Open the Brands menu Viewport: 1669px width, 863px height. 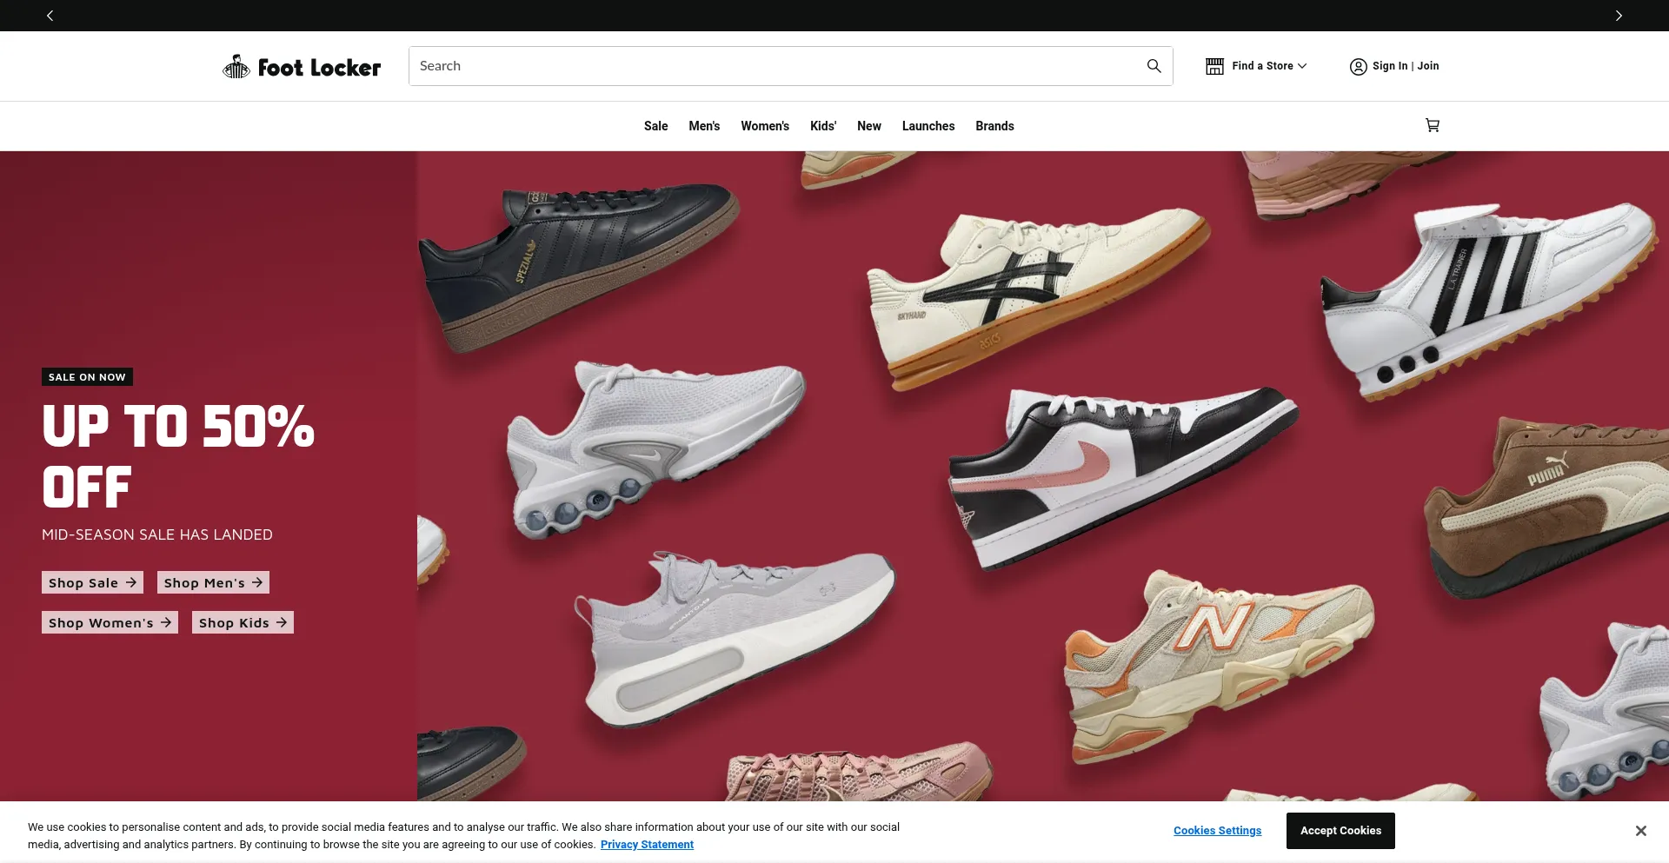point(994,126)
